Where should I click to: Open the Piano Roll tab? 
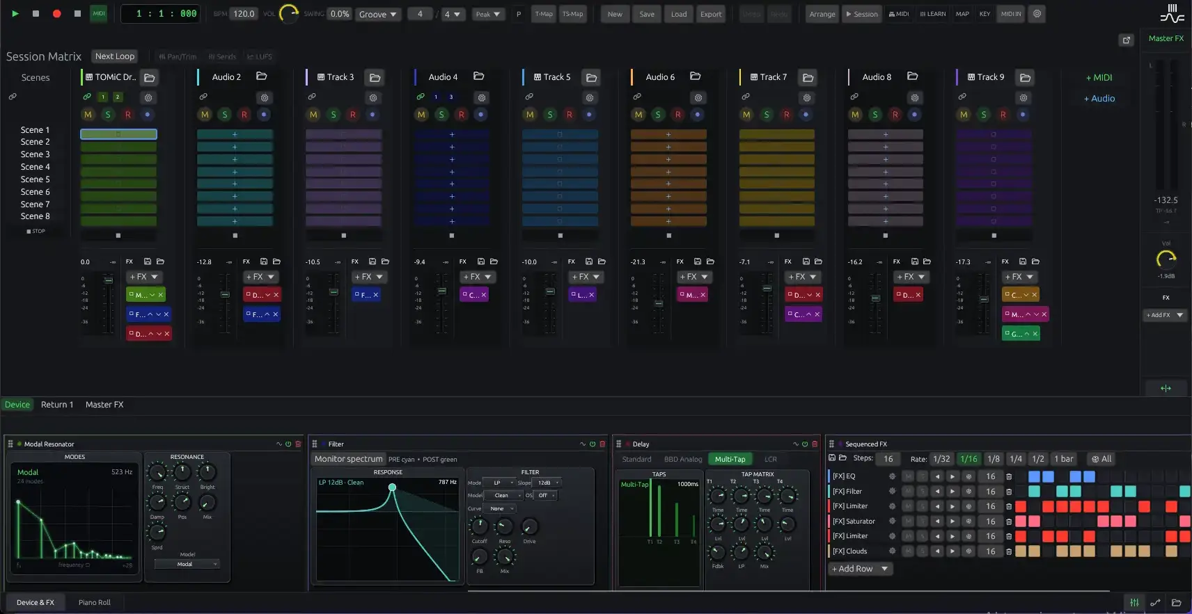click(x=95, y=602)
